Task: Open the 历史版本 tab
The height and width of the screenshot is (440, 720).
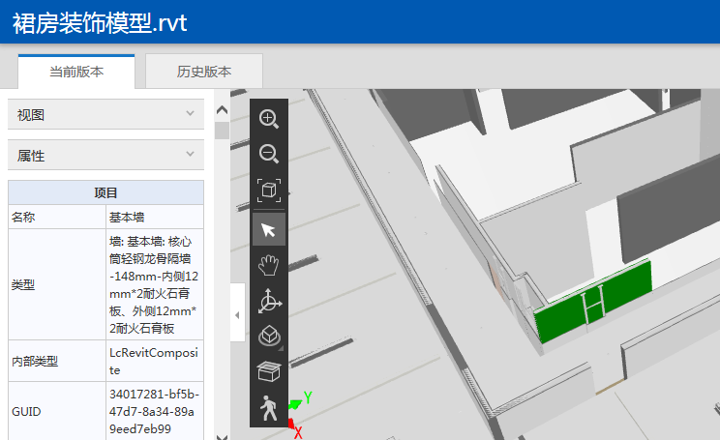Action: point(203,72)
